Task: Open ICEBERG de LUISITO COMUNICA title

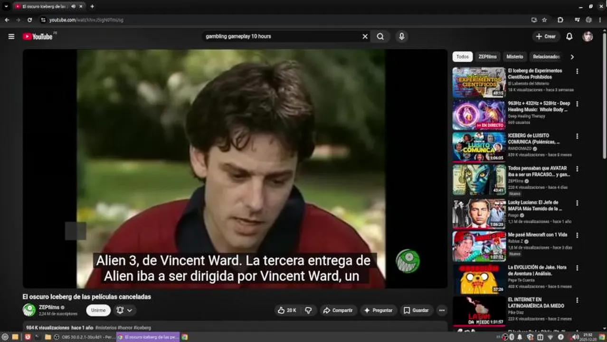Action: (534, 139)
